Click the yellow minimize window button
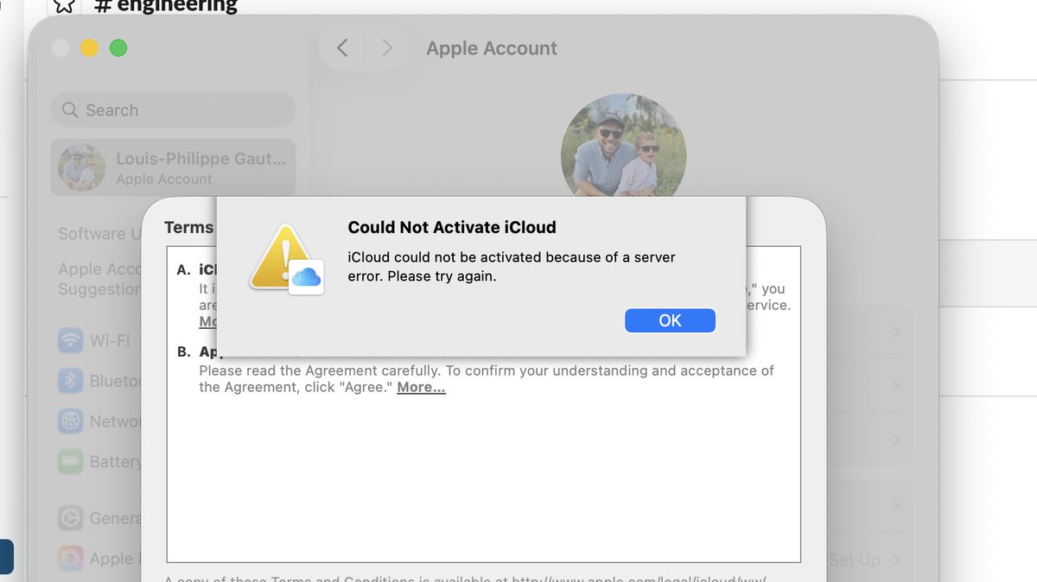This screenshot has width=1037, height=582. point(89,48)
